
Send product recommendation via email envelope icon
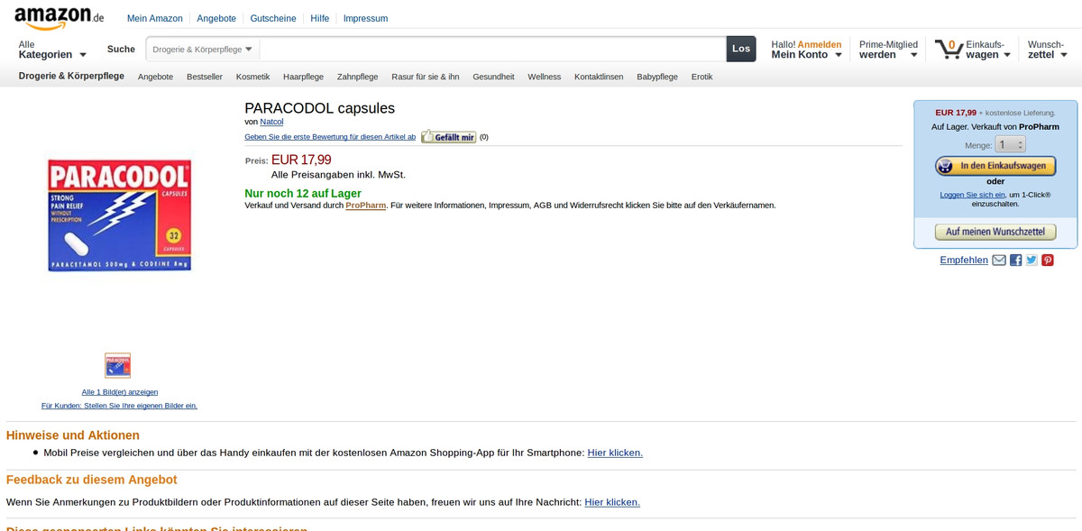point(998,260)
